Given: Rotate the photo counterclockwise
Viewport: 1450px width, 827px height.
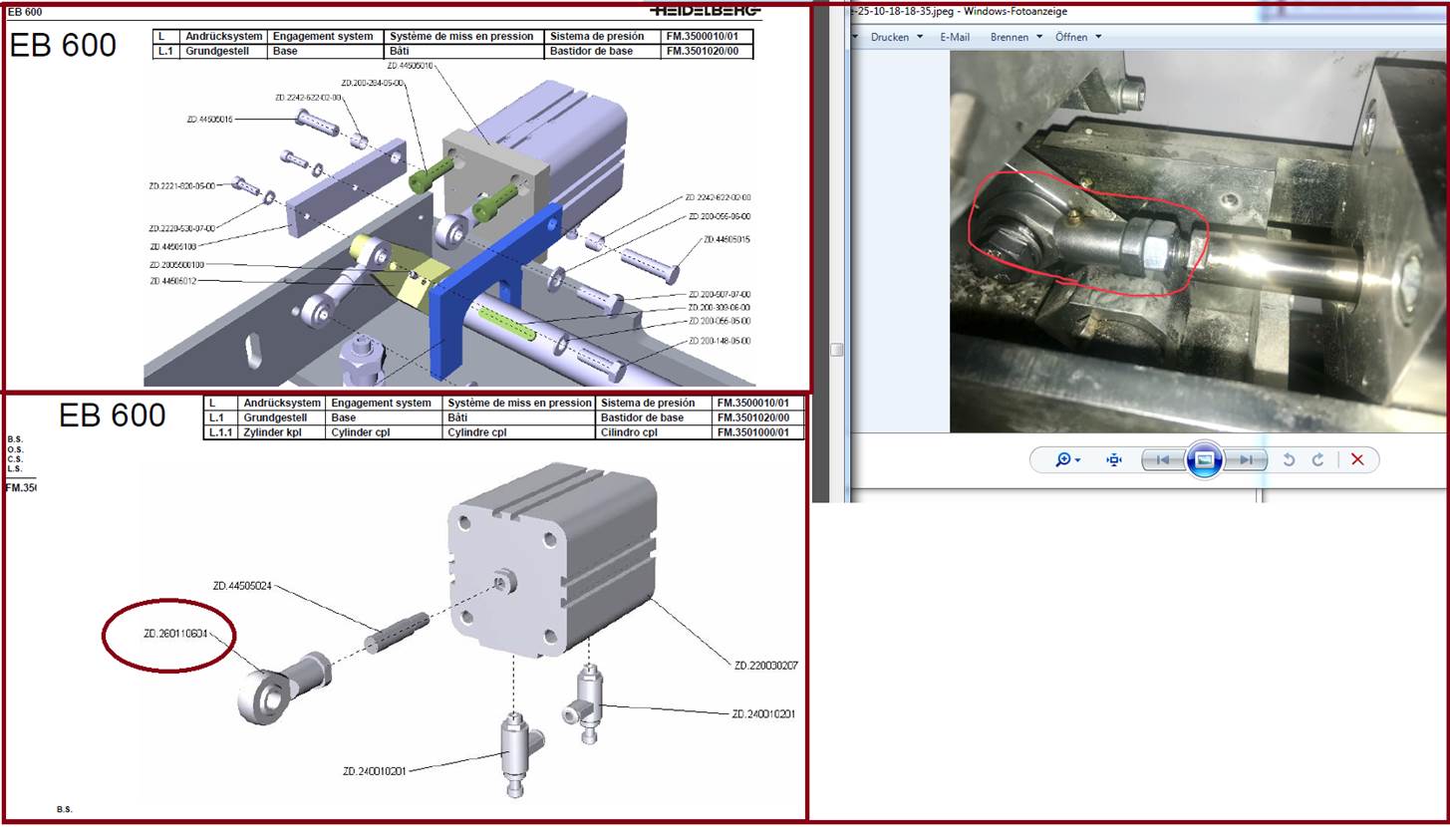Looking at the screenshot, I should point(1289,459).
